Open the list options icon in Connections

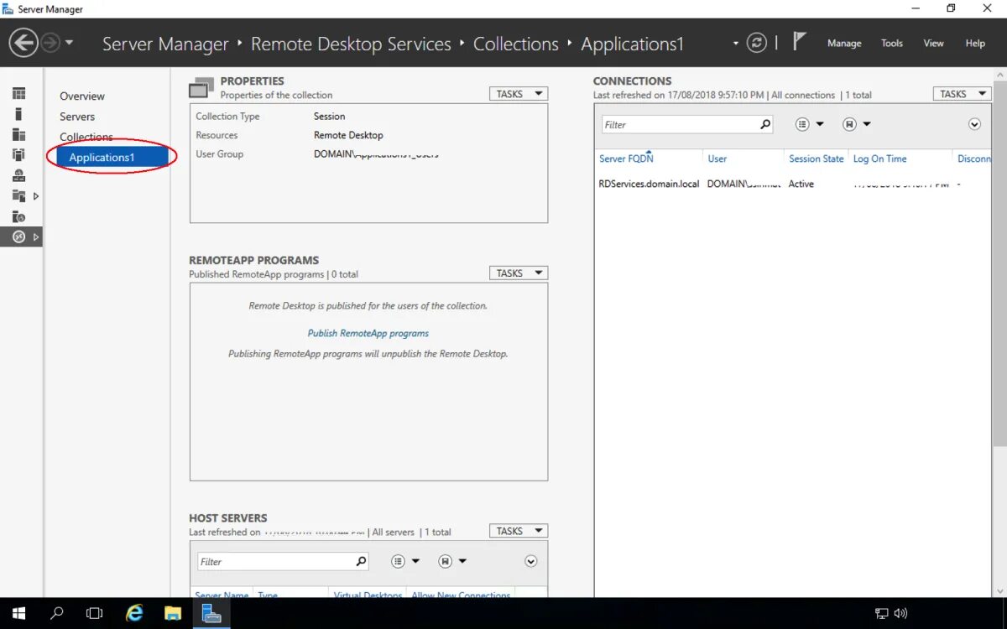click(x=802, y=124)
